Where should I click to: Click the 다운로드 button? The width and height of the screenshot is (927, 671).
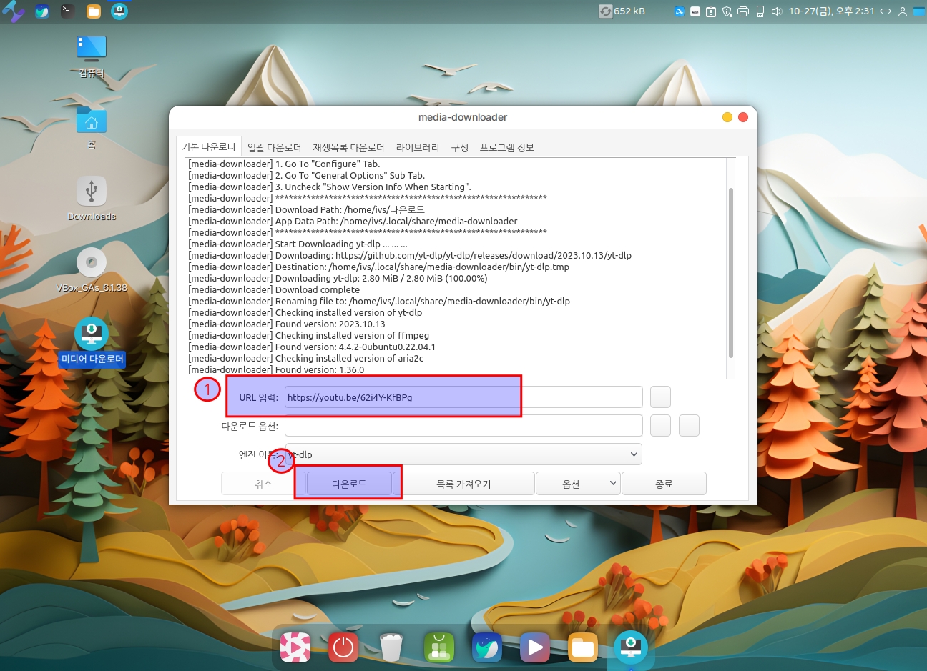349,484
